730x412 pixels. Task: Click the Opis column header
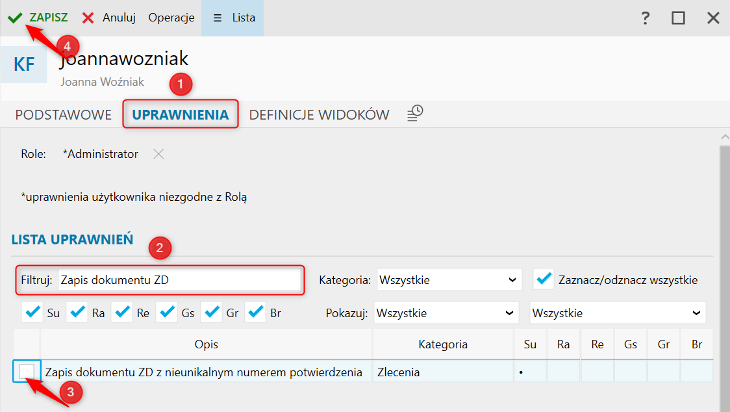207,344
